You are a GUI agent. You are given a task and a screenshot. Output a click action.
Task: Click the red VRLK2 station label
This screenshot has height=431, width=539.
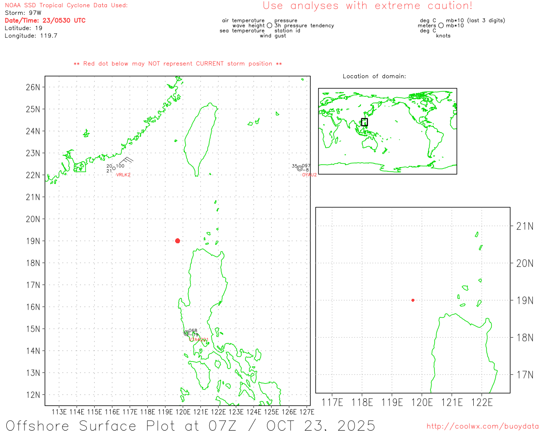[123, 175]
